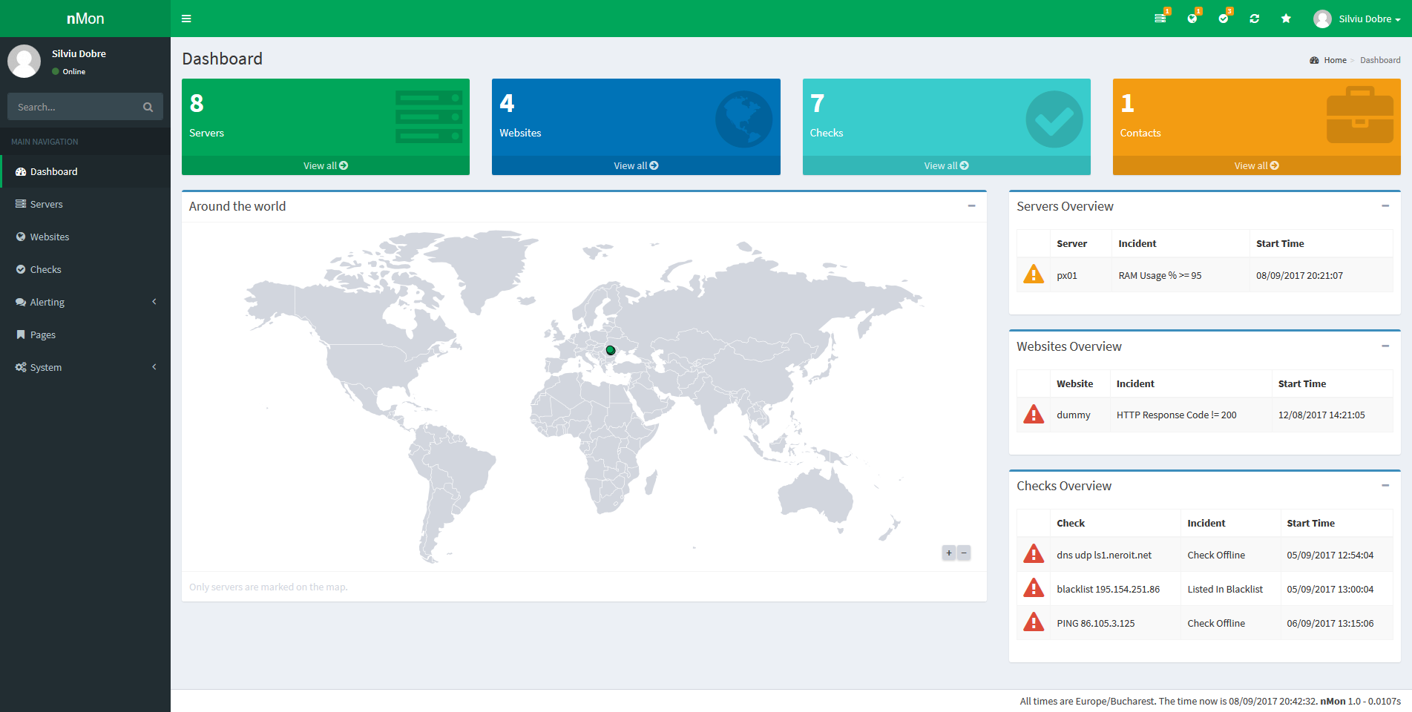Collapse the Servers Overview panel
Screen dimensions: 1412x712
1385,206
